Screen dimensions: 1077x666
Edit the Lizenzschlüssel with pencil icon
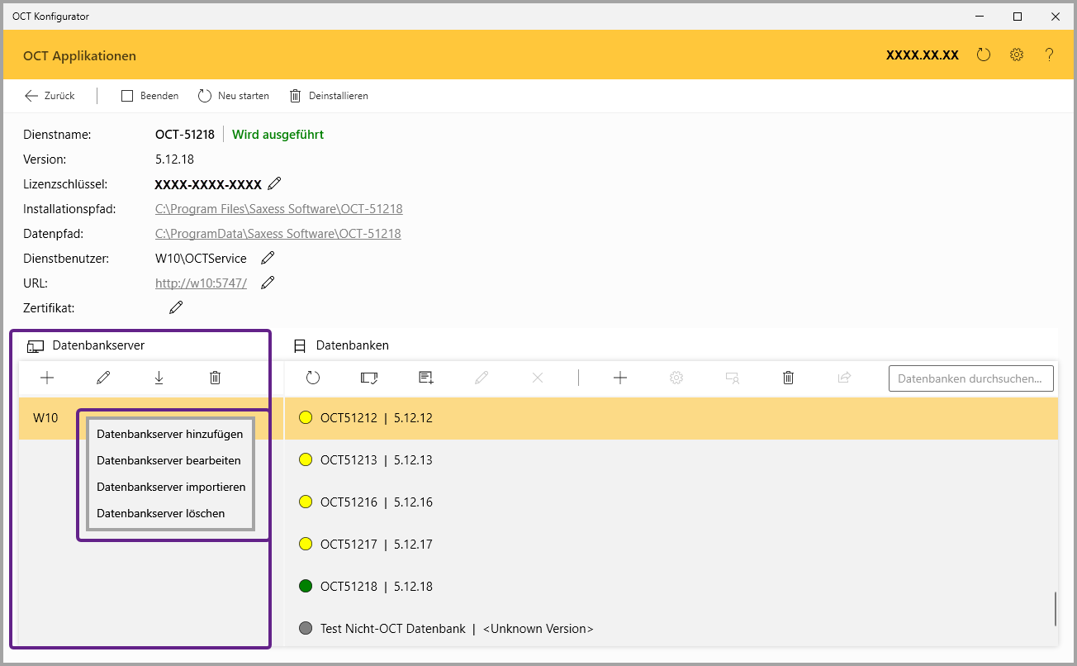275,183
